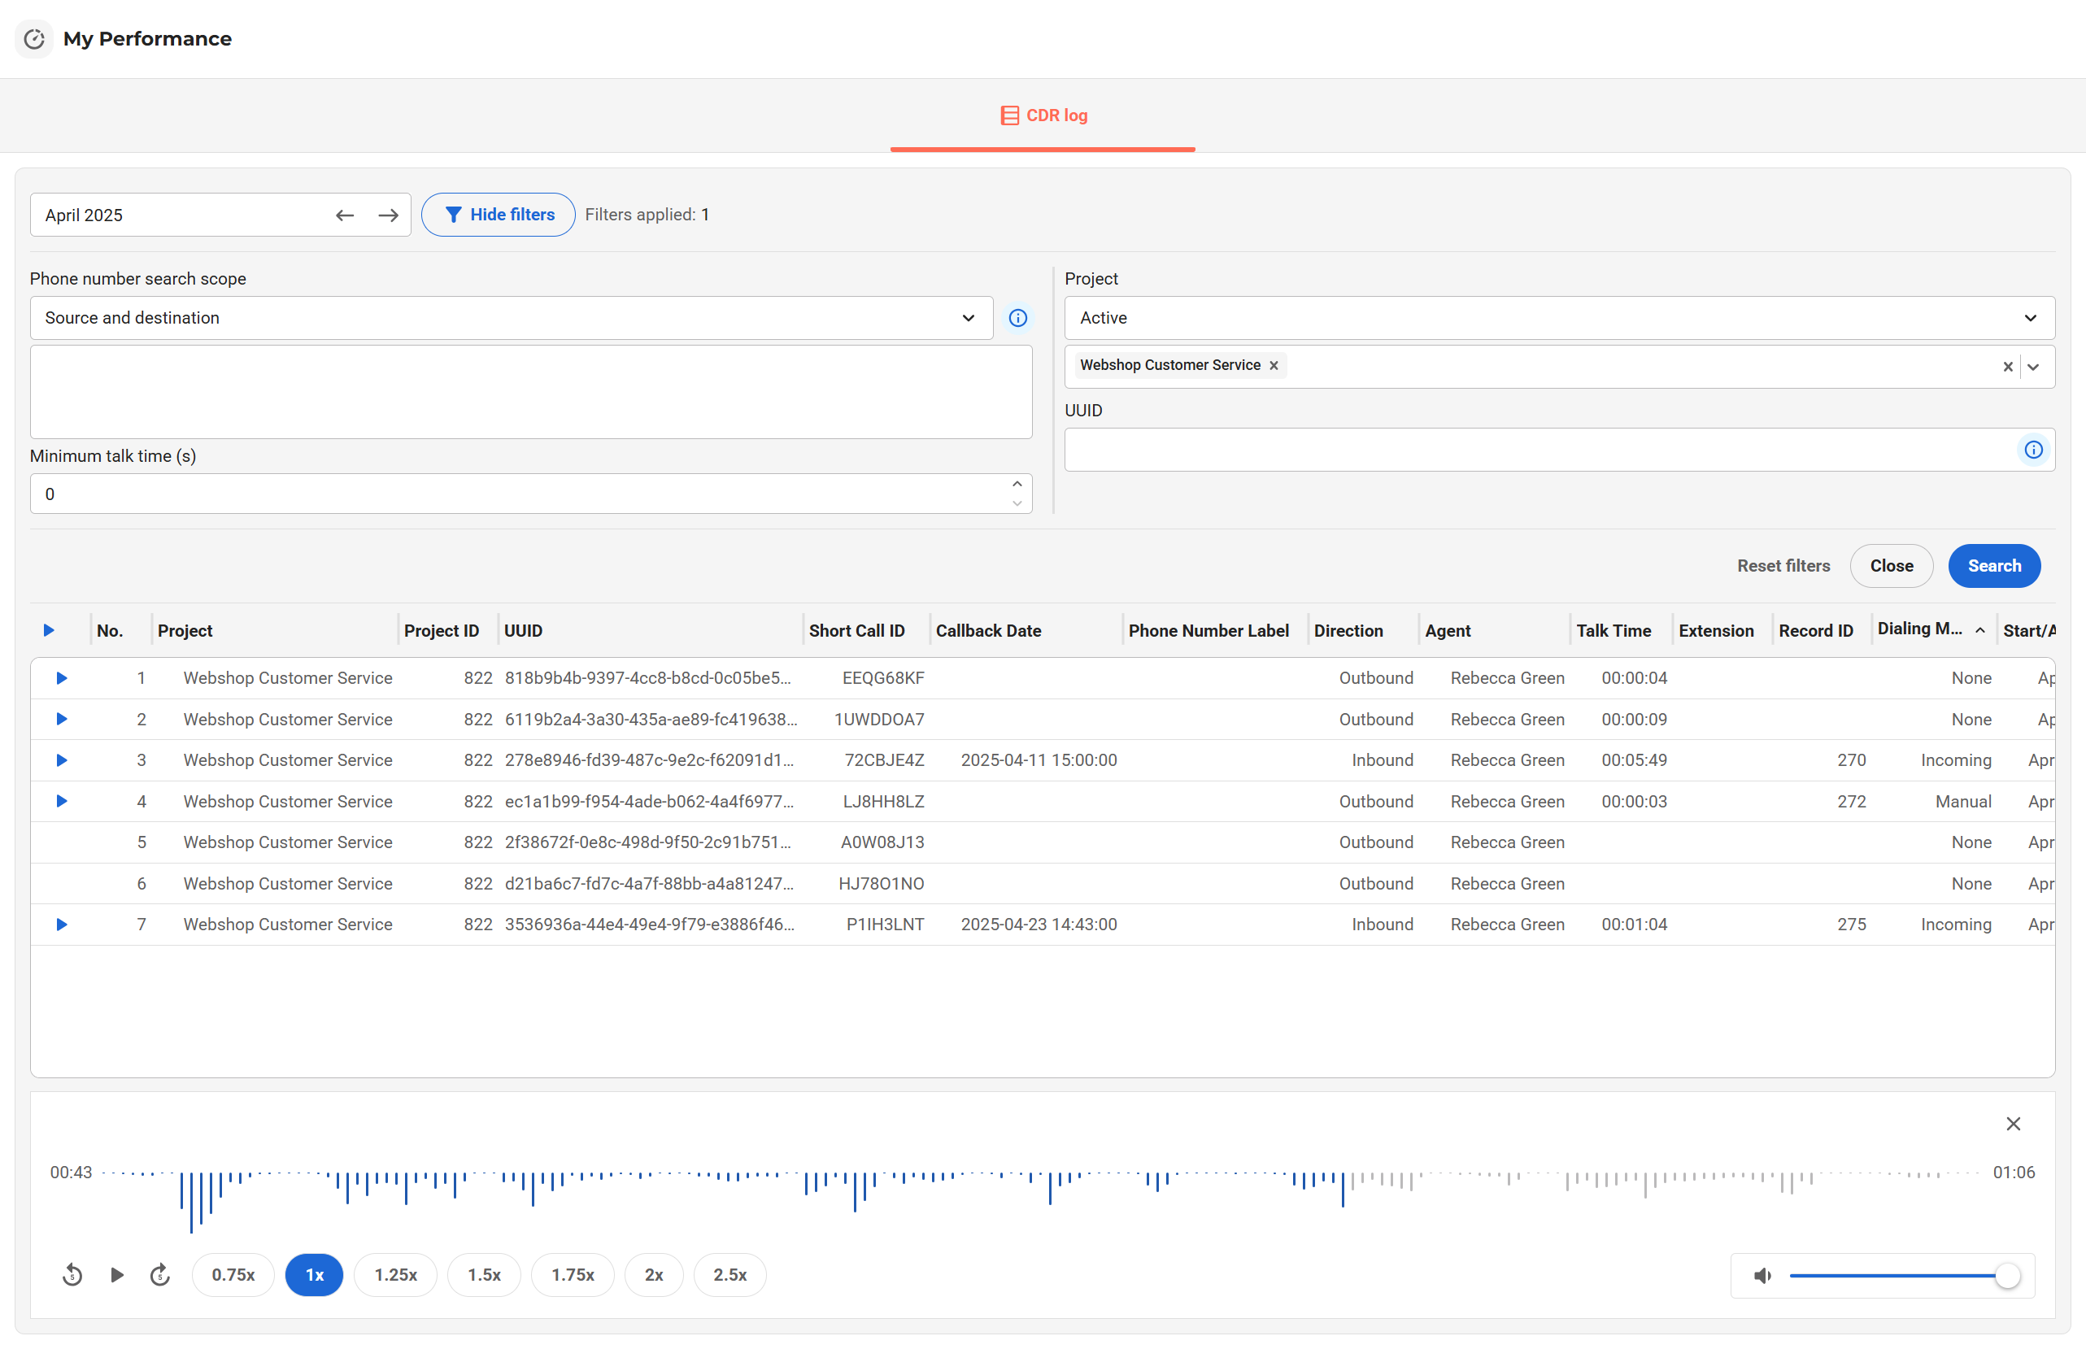This screenshot has width=2086, height=1349.
Task: Click the Close filters button
Action: click(1891, 566)
